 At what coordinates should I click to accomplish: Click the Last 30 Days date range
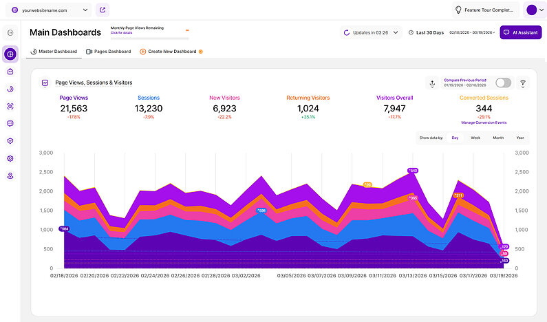pyautogui.click(x=427, y=32)
